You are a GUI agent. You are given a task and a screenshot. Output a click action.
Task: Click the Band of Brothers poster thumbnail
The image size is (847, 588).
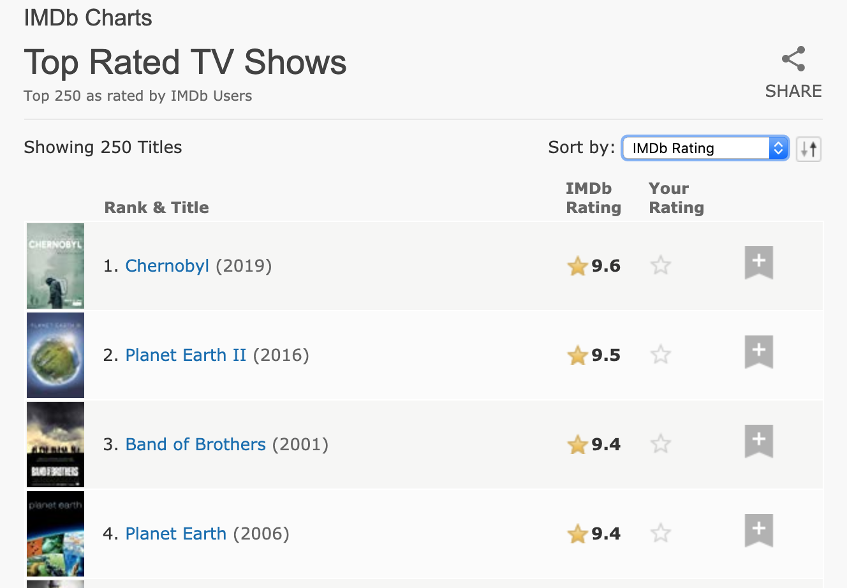55,445
